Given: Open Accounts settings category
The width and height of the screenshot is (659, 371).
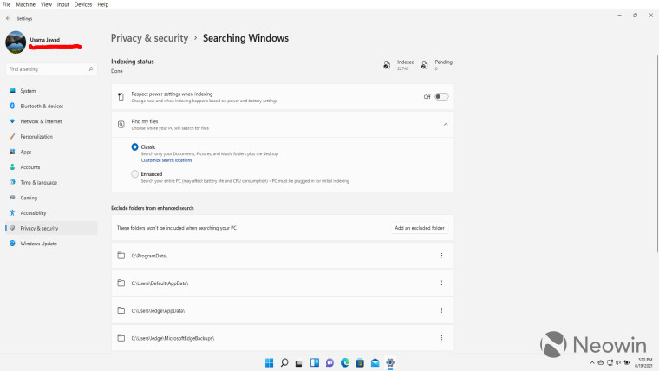Looking at the screenshot, I should tap(51, 167).
